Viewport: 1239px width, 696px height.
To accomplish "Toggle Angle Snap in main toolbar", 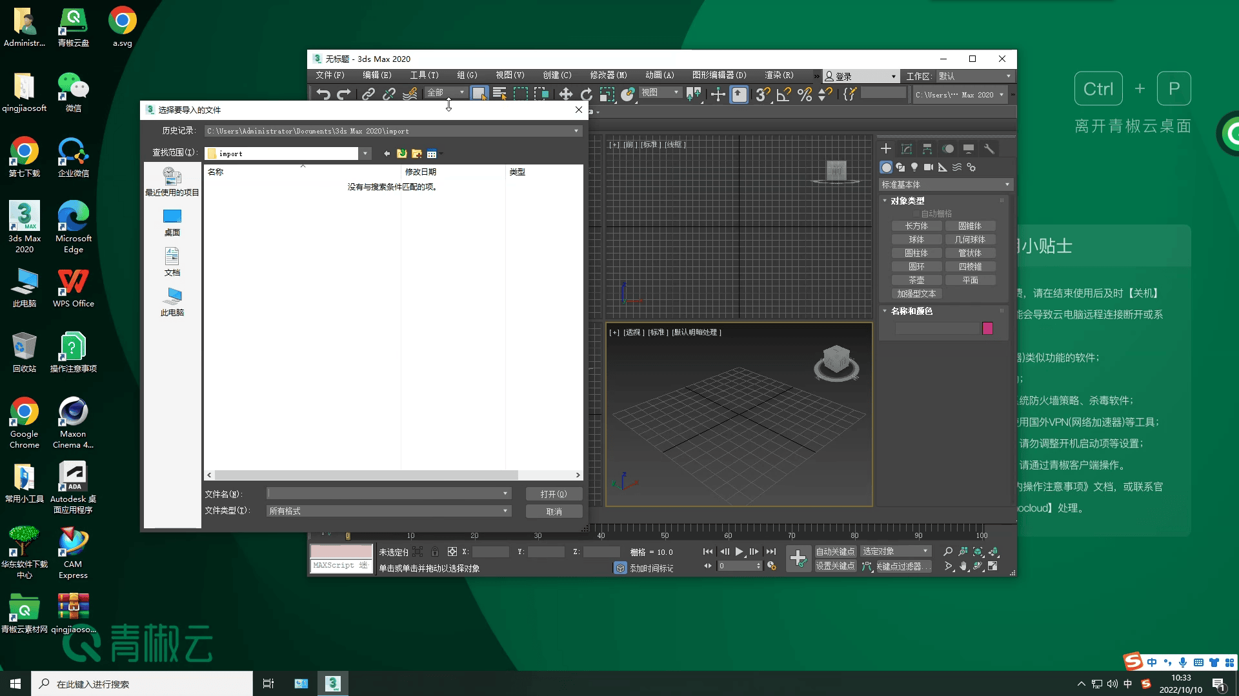I will [x=783, y=94].
